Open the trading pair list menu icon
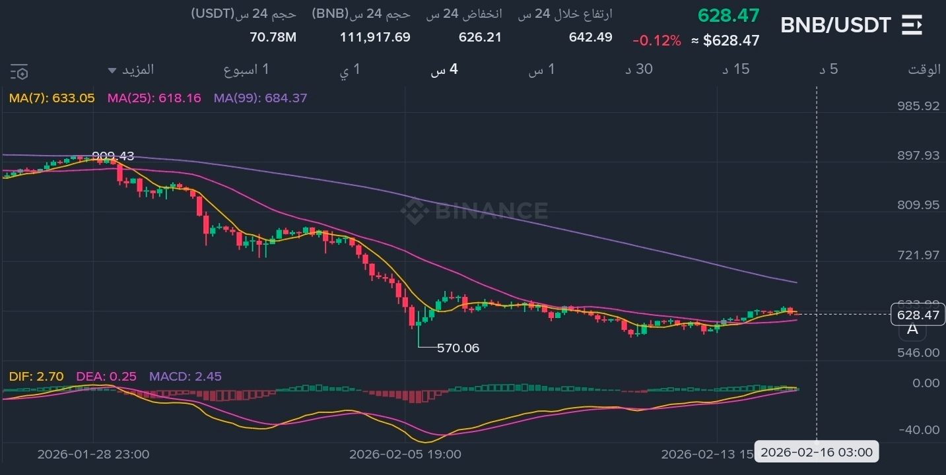 tap(912, 25)
